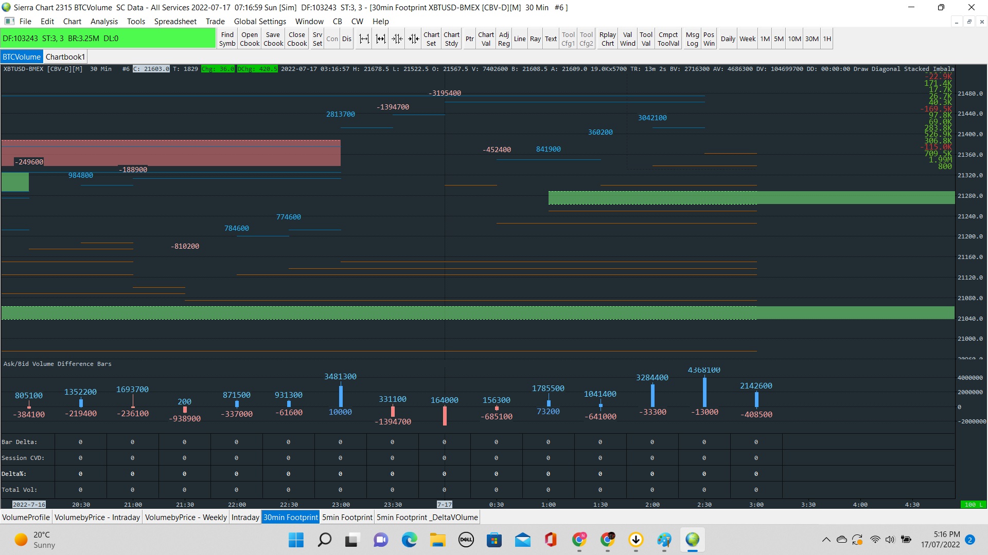Toggle the Chart Val tool
Screen dimensions: 988x555
(486, 39)
